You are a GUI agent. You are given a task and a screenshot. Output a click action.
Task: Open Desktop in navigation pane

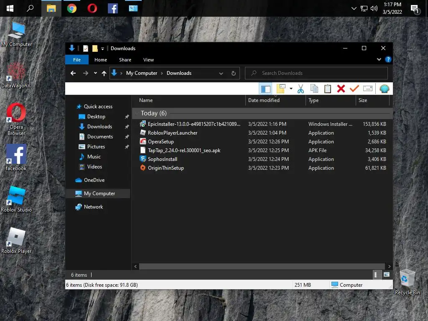[96, 117]
